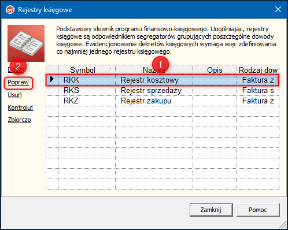Click the Rodzaj dow column header
This screenshot has height=230, width=288.
pos(258,70)
